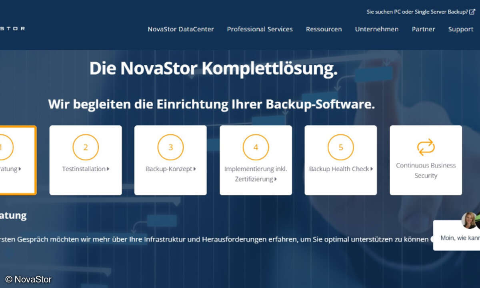Image resolution: width=480 pixels, height=288 pixels.
Task: Open the Backup-Konzept step link
Action: click(169, 169)
